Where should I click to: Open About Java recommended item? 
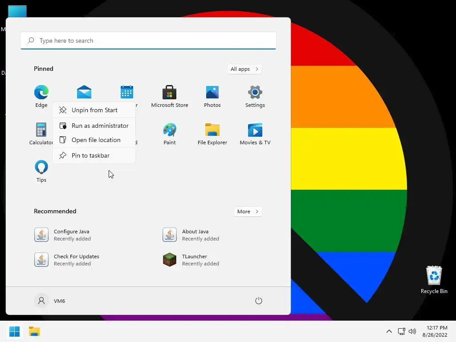(x=191, y=235)
